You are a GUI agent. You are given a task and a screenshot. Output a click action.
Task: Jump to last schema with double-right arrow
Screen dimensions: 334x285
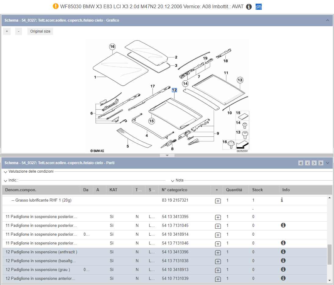[x=321, y=163]
